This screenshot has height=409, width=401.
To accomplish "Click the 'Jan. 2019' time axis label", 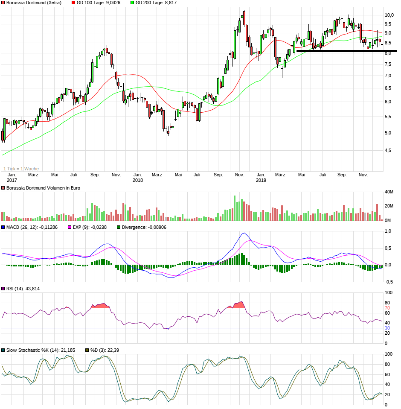I will tap(261, 178).
